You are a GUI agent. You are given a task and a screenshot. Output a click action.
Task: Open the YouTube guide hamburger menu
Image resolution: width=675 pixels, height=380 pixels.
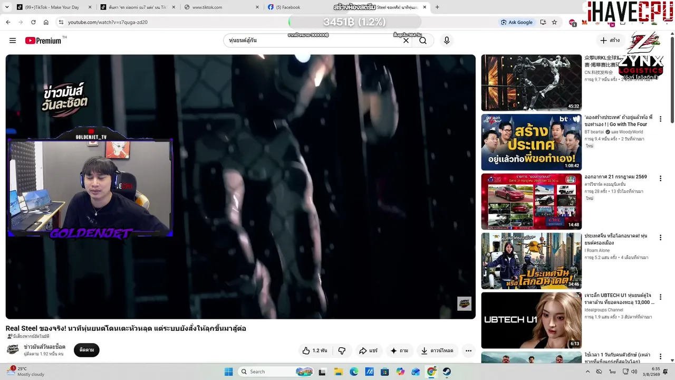pyautogui.click(x=13, y=41)
